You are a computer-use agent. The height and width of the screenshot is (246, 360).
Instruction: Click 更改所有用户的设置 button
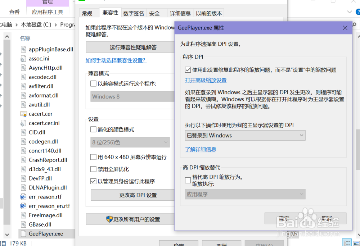tap(130, 219)
